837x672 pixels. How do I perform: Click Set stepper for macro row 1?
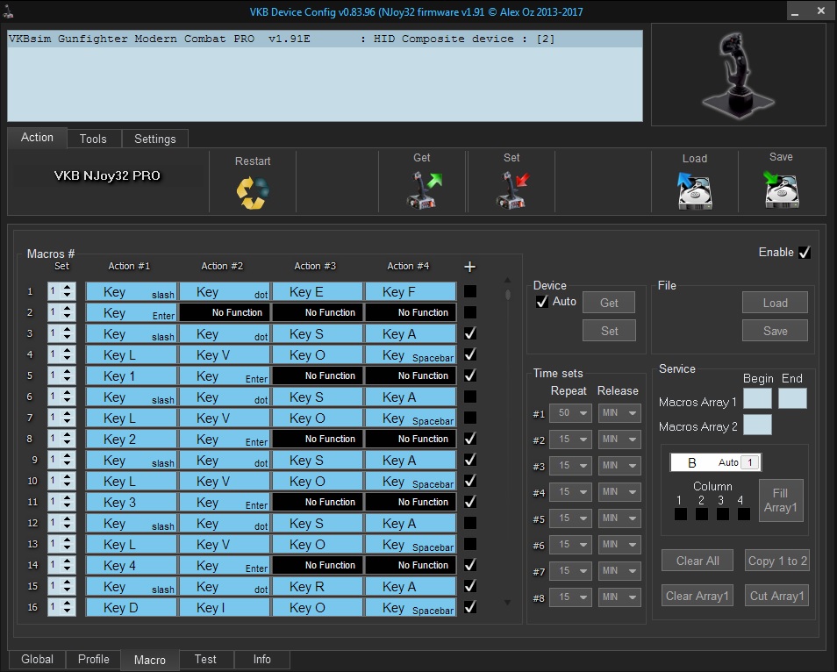click(61, 291)
